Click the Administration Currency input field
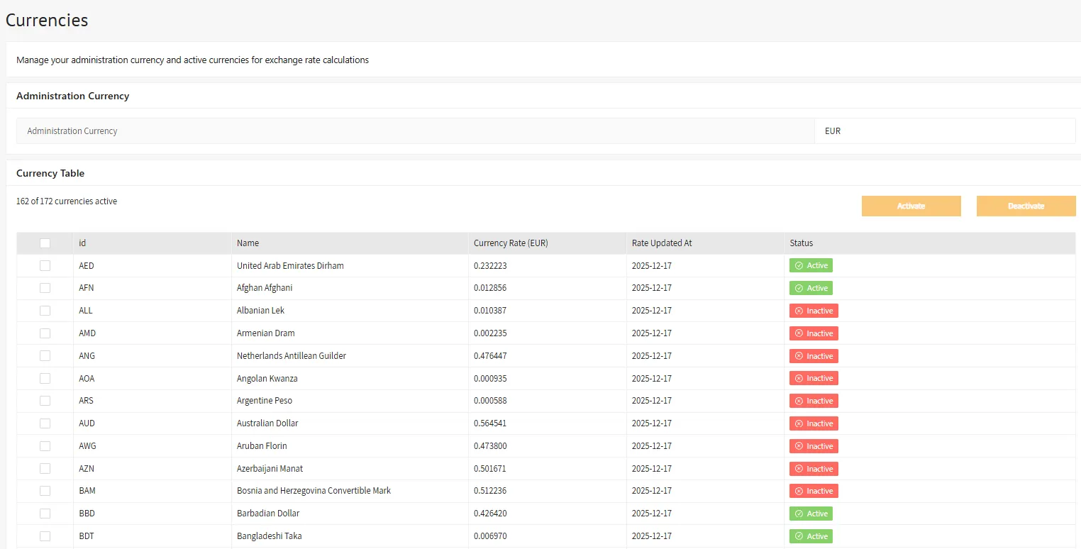This screenshot has height=549, width=1081. click(415, 131)
